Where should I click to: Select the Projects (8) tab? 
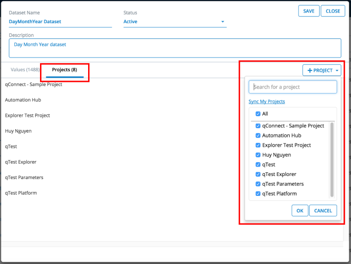pyautogui.click(x=65, y=70)
